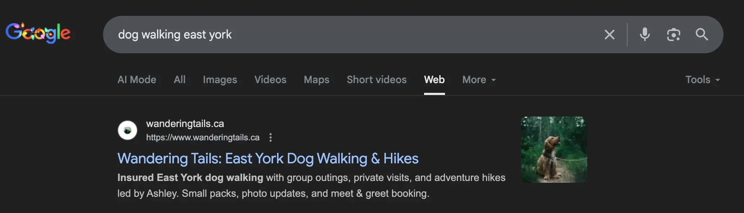Clear the search query with X
Image resolution: width=744 pixels, height=213 pixels.
click(x=609, y=35)
